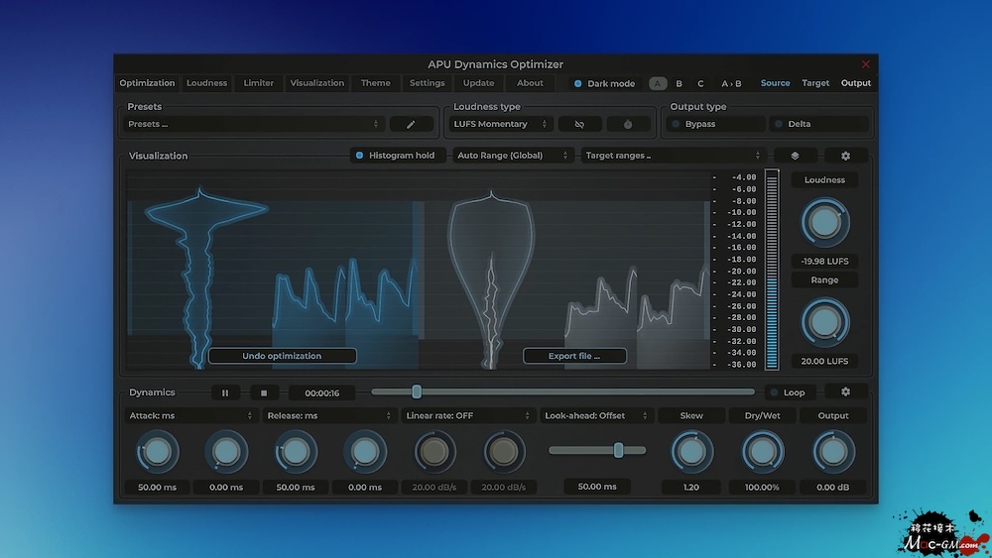Screen dimensions: 992x558
Task: Click the Export file button
Action: (574, 356)
